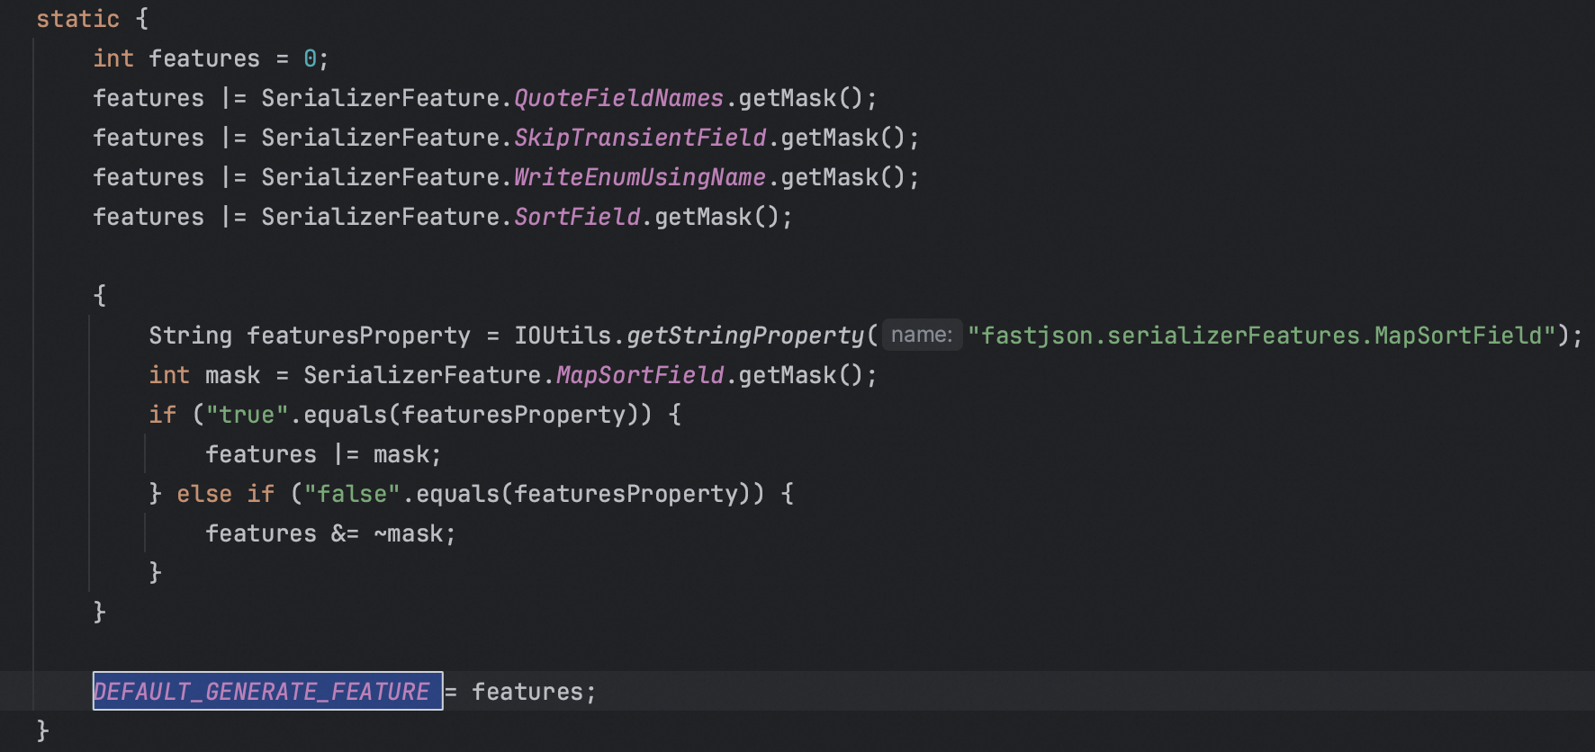
Task: Click 'features |= mask;' statement
Action: pos(323,454)
